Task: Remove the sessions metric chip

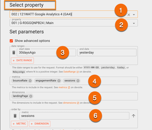Action: pyautogui.click(x=78, y=81)
